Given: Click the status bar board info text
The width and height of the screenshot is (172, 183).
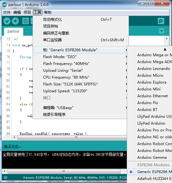Looking at the screenshot, I should pyautogui.click(x=75, y=177).
